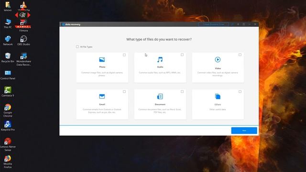Select the Audio music note icon
Screen dimensions: 306x172
tap(160, 59)
